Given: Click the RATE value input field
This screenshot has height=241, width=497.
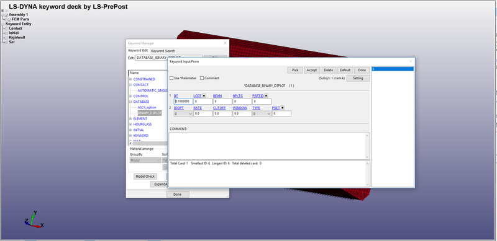Looking at the screenshot, I should pos(203,113).
